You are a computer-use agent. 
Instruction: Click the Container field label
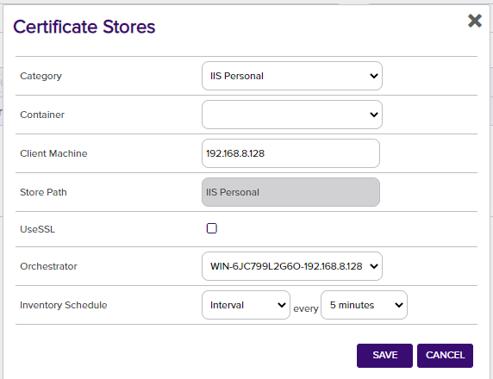42,115
